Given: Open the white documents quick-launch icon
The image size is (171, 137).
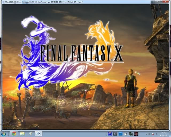Looking at the screenshot, I should (126, 134).
